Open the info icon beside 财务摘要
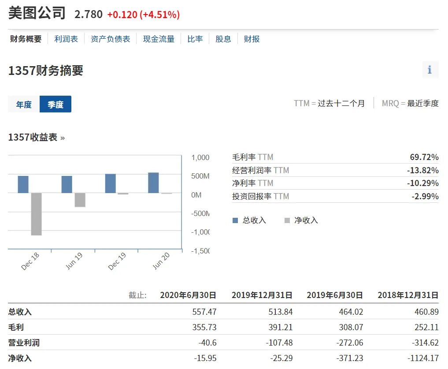 430,70
